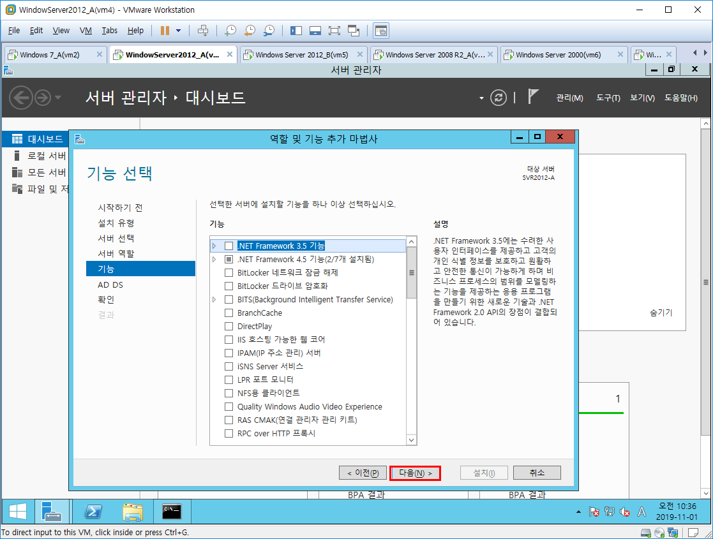
Task: Open the snapshot manager icon
Action: pos(269,31)
